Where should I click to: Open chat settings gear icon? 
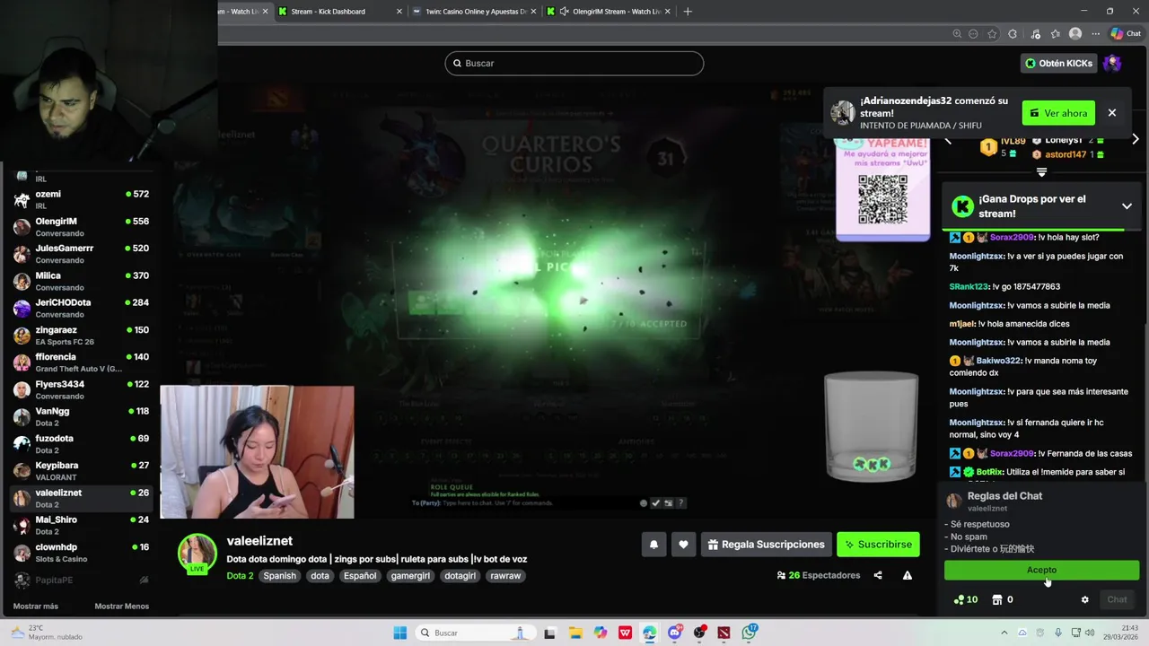coord(1084,599)
